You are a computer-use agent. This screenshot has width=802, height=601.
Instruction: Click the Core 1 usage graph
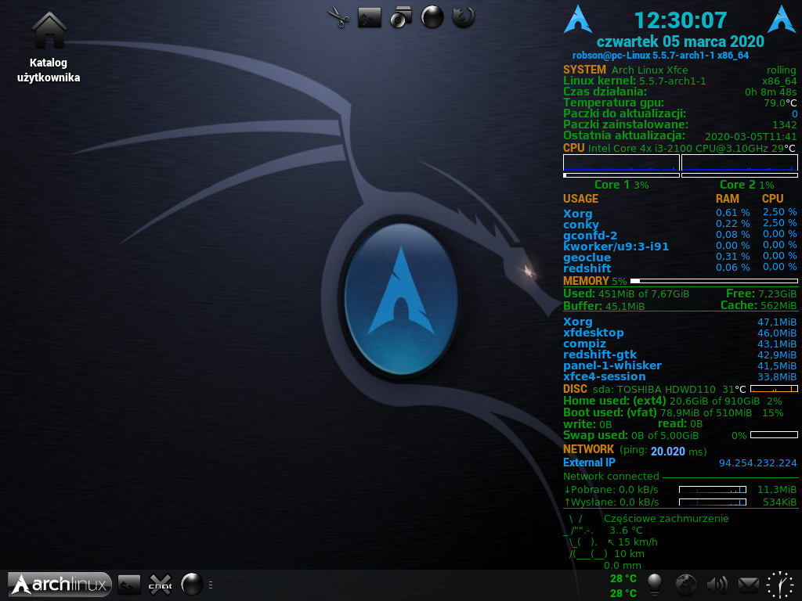click(x=621, y=163)
